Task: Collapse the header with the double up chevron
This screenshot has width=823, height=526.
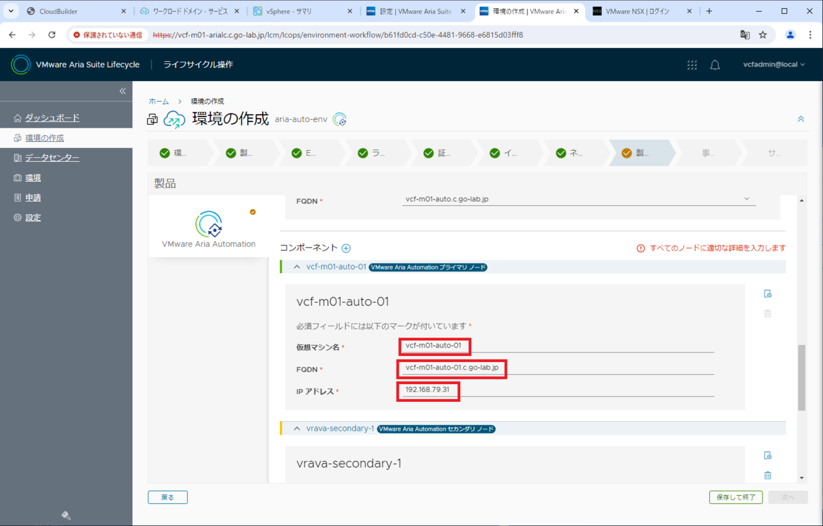Action: 800,119
